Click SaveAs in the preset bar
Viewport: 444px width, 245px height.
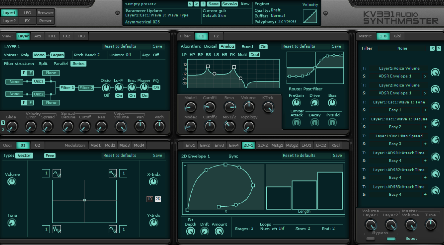tap(229, 4)
